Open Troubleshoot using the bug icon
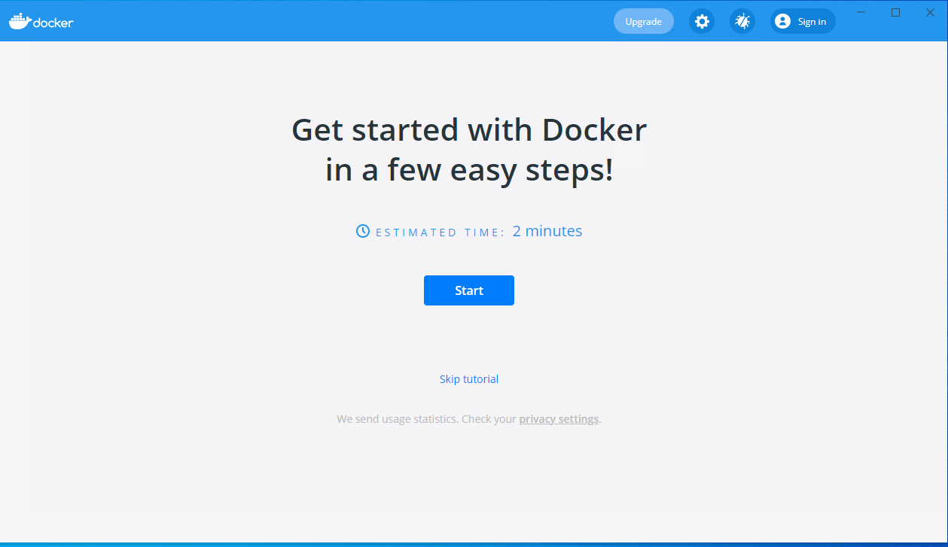The height and width of the screenshot is (547, 948). tap(742, 21)
